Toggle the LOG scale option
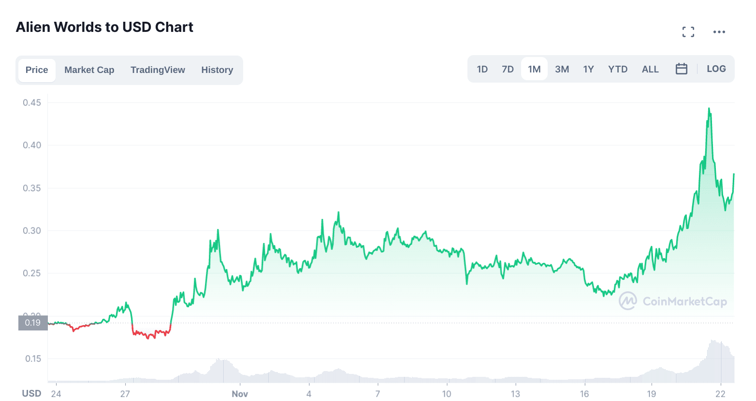 716,69
